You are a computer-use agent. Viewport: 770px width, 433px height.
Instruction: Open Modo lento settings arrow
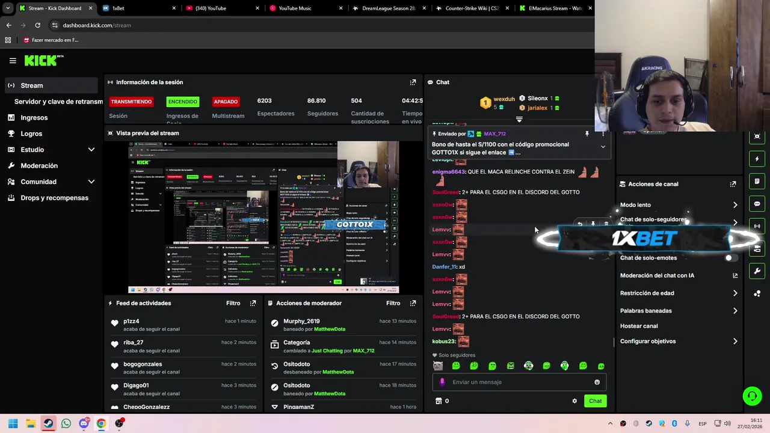pos(735,205)
